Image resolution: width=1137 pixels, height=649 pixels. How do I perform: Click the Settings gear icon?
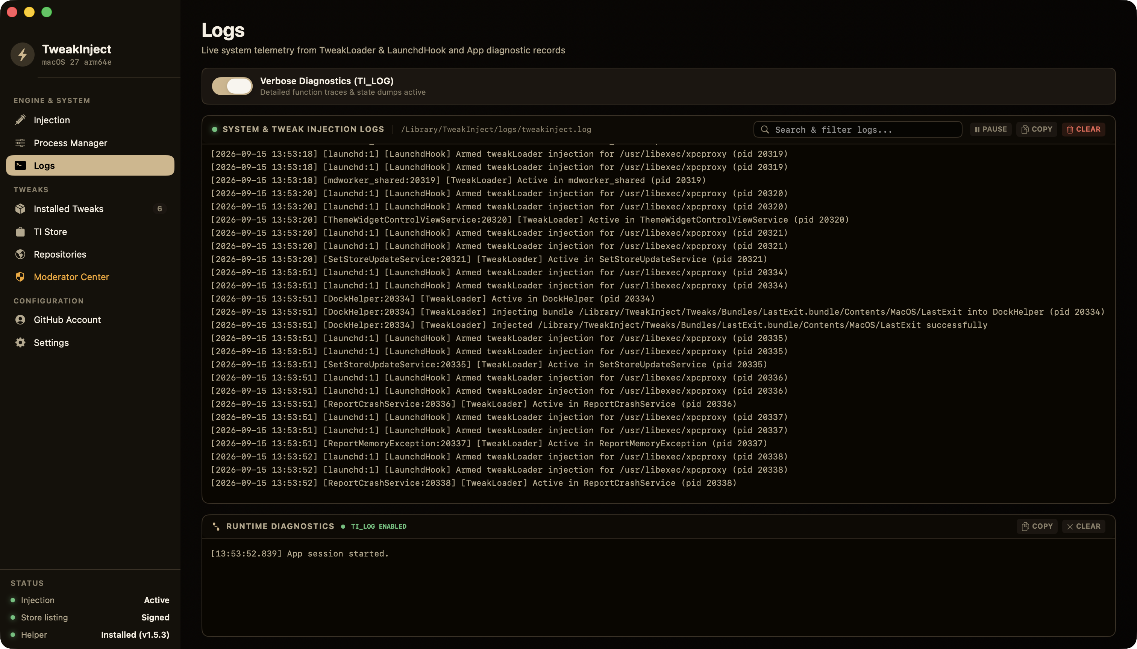pyautogui.click(x=20, y=342)
